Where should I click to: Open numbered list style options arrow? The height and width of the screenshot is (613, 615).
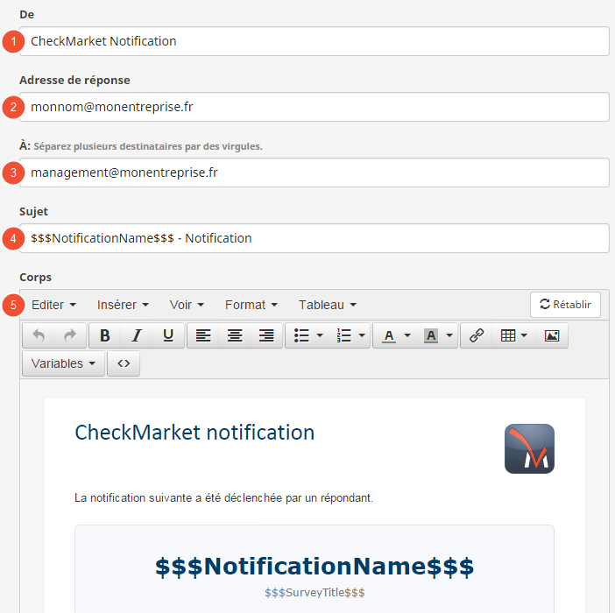click(362, 336)
